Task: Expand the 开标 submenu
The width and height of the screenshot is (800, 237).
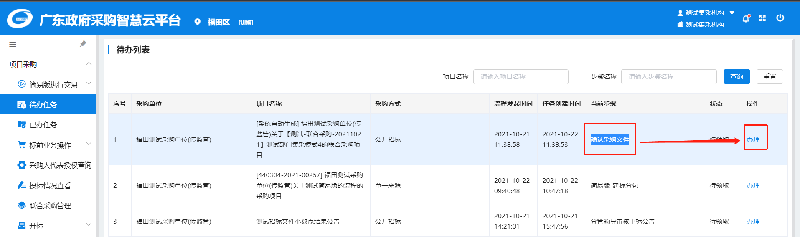Action: point(89,225)
